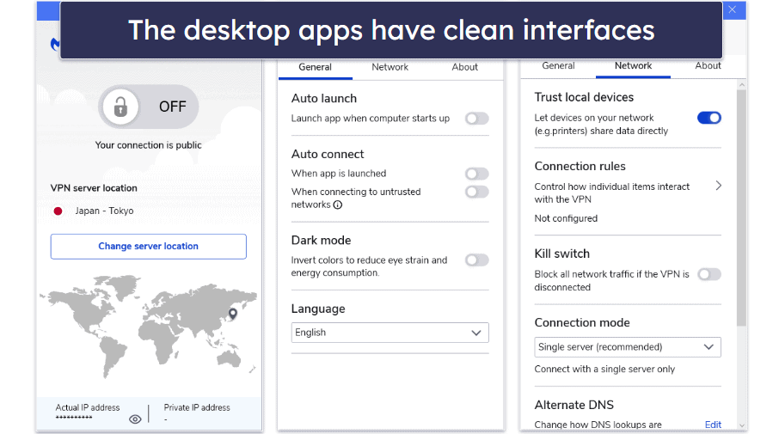Click the map expand arrow icon
The image size is (779, 434).
(x=253, y=370)
